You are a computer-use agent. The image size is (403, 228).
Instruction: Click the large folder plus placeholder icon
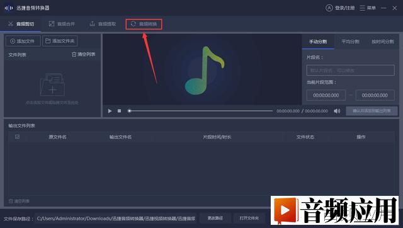click(x=52, y=84)
